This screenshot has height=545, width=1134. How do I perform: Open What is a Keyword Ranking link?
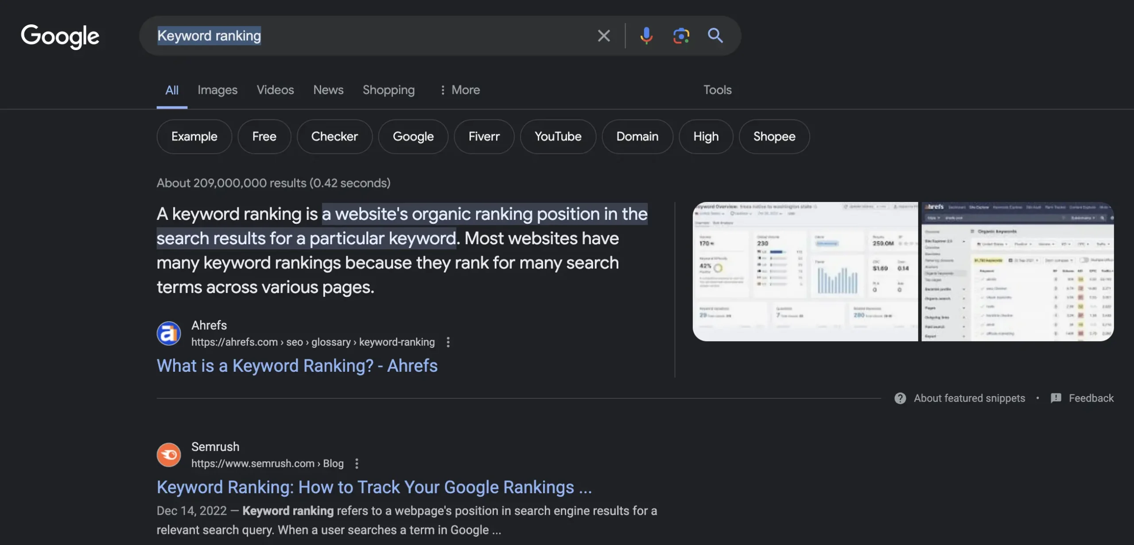click(297, 366)
